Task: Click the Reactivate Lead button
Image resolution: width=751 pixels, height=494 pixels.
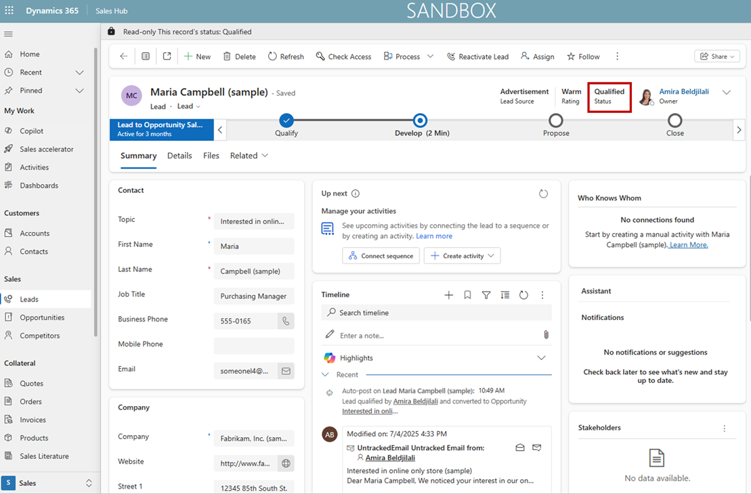Action: (477, 57)
